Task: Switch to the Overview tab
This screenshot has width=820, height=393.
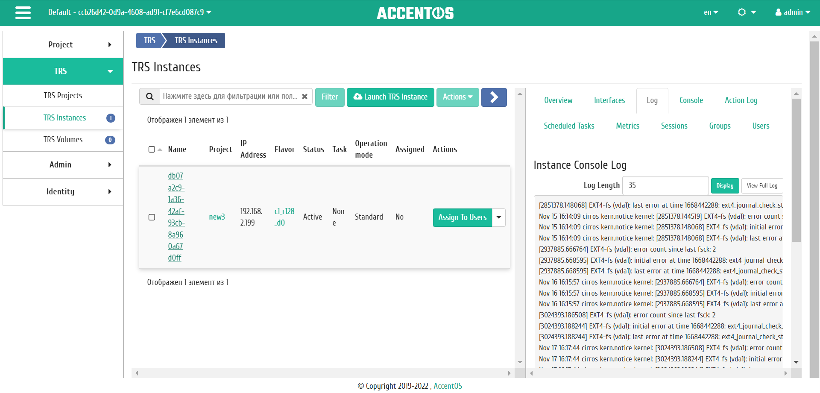Action: (558, 100)
